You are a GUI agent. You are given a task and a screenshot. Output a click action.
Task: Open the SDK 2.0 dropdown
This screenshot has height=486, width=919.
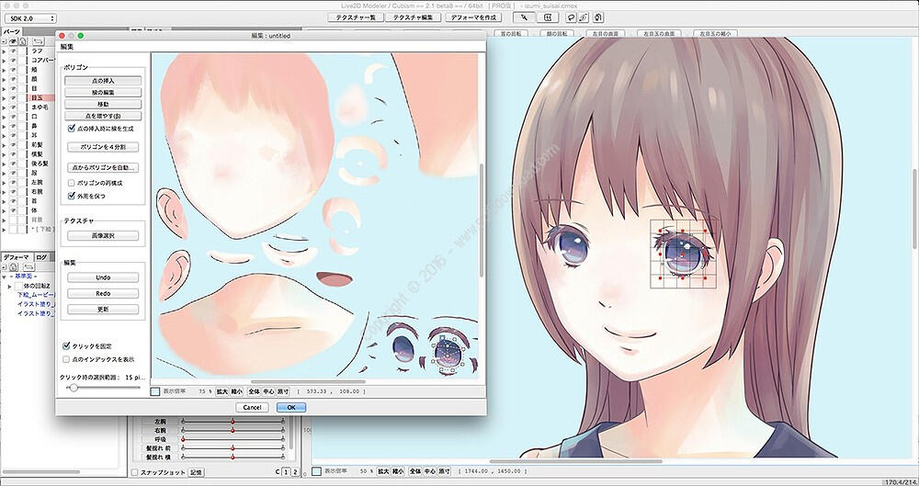(28, 17)
